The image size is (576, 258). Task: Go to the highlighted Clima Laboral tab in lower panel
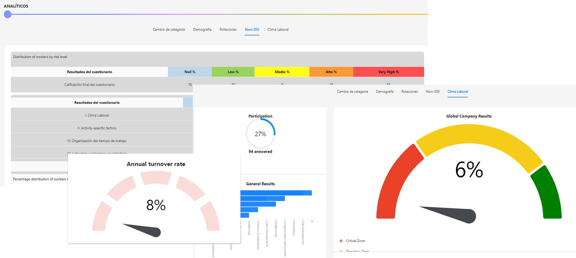(457, 92)
